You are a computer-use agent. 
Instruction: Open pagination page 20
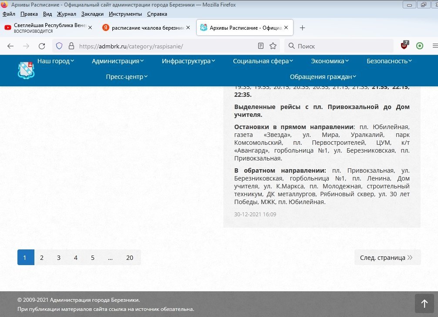[x=130, y=257]
